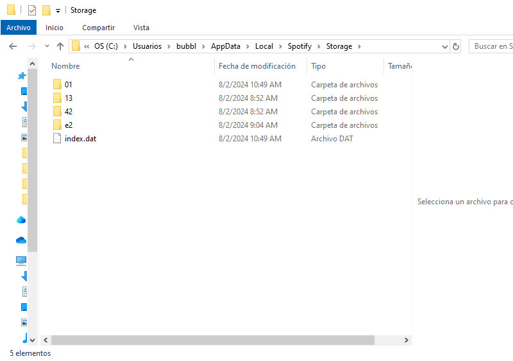
Task: Click the Properties checkmark icon in title bar
Action: tap(32, 10)
